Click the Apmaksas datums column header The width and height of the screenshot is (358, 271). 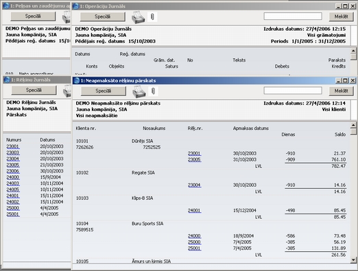pyautogui.click(x=251, y=129)
